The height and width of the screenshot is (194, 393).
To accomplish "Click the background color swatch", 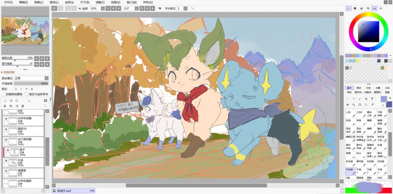I will pos(389,104).
